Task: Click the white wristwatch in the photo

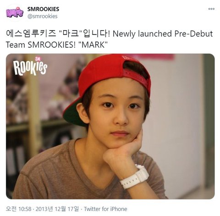Action: [x=135, y=177]
